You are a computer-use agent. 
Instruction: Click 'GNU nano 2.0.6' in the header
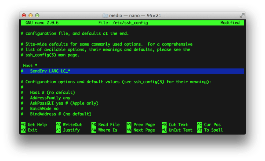coord(42,23)
